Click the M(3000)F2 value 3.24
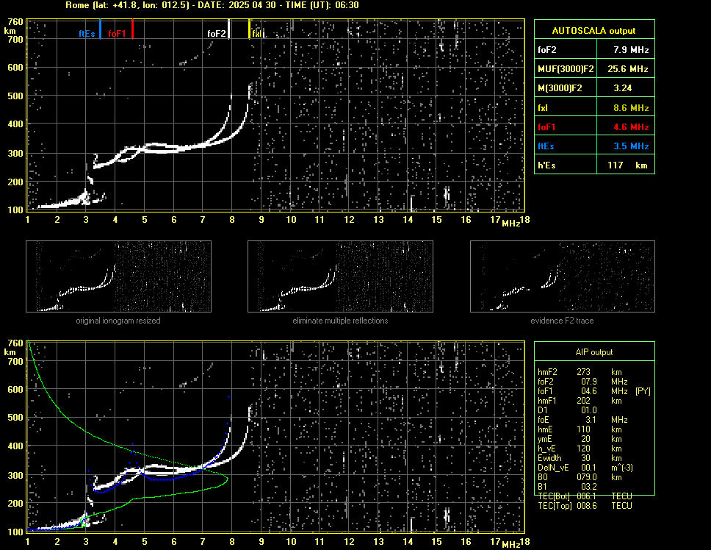 [623, 88]
